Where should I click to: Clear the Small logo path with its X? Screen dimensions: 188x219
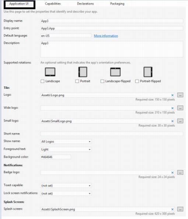173,121
